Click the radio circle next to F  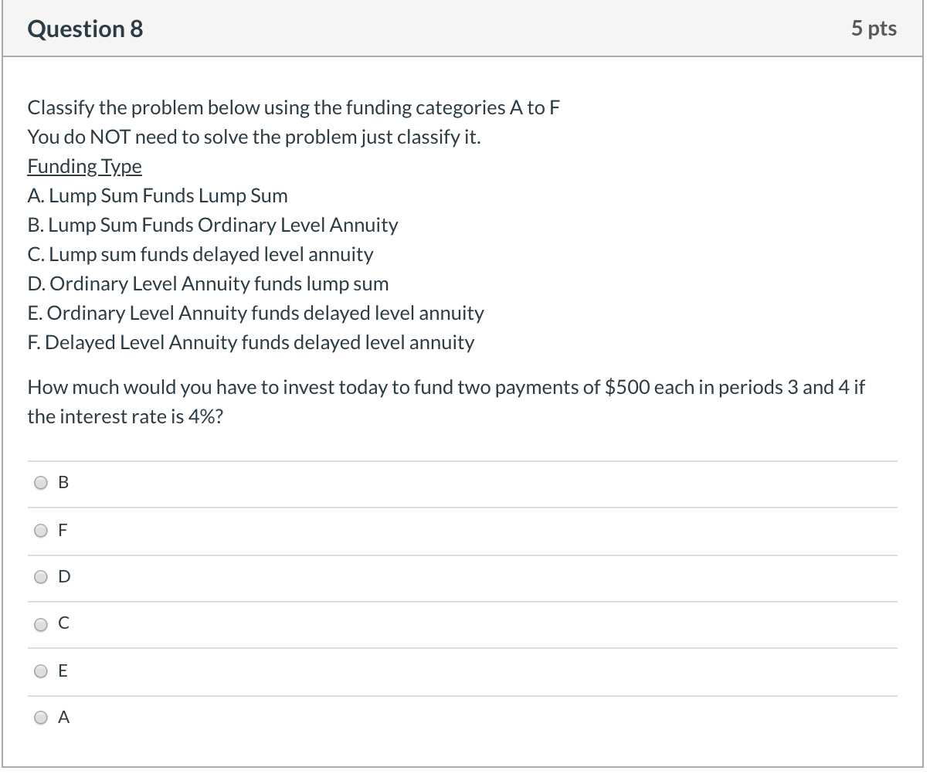(40, 530)
